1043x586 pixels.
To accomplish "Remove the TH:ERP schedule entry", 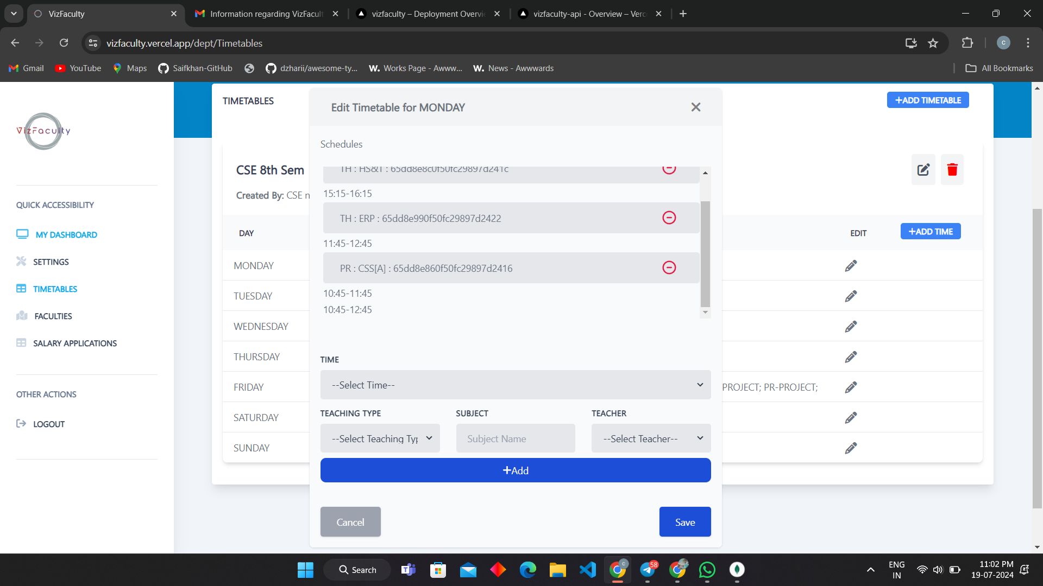I will [x=669, y=218].
